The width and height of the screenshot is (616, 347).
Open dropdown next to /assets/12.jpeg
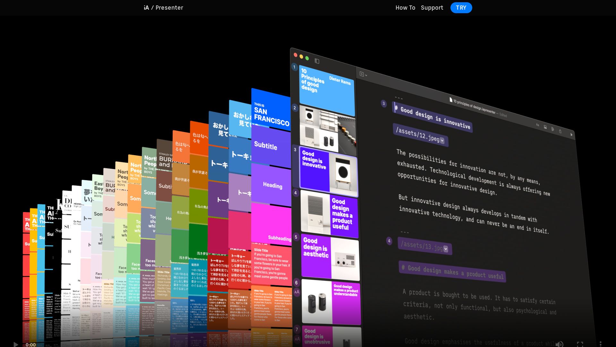pyautogui.click(x=442, y=140)
